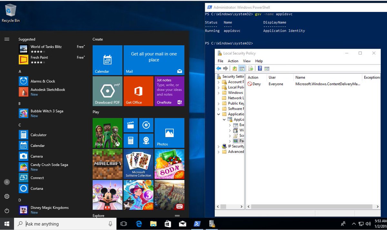Image resolution: width=387 pixels, height=230 pixels.
Task: Click the hamburger menu in Start
Action: [7, 39]
